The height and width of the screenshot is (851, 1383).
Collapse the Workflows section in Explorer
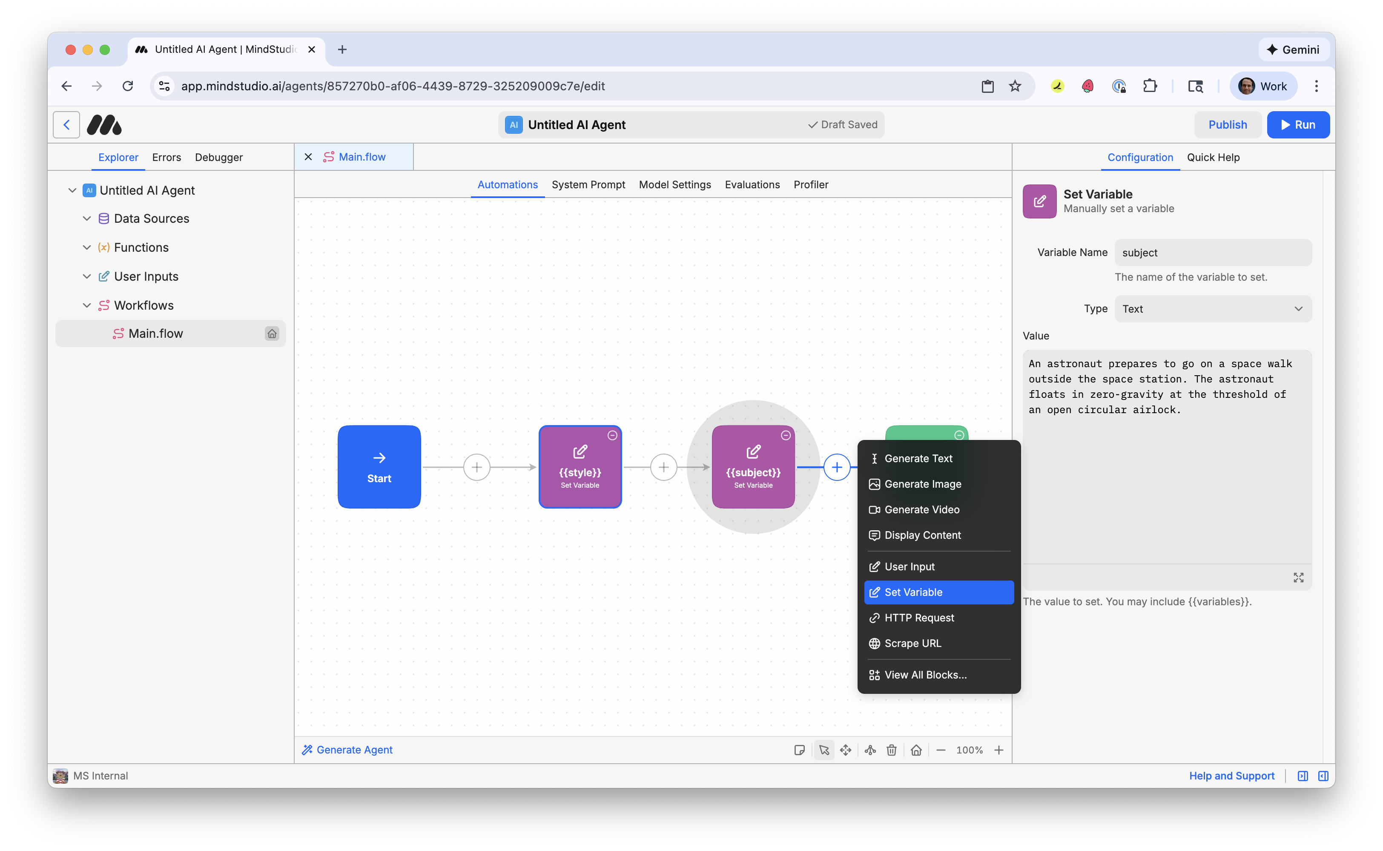point(86,305)
